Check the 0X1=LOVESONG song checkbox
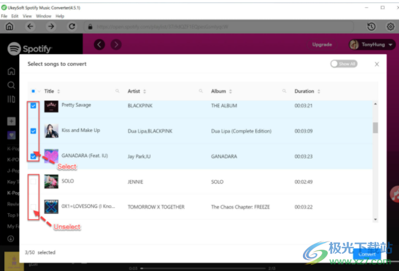The width and height of the screenshot is (399, 271). pyautogui.click(x=33, y=207)
